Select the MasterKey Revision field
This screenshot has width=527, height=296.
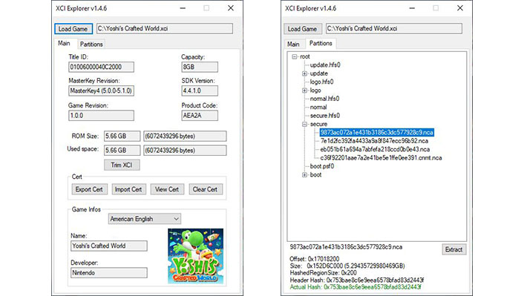coord(101,91)
